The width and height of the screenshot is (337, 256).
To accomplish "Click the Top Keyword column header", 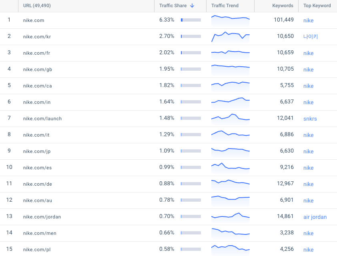I will (x=317, y=6).
